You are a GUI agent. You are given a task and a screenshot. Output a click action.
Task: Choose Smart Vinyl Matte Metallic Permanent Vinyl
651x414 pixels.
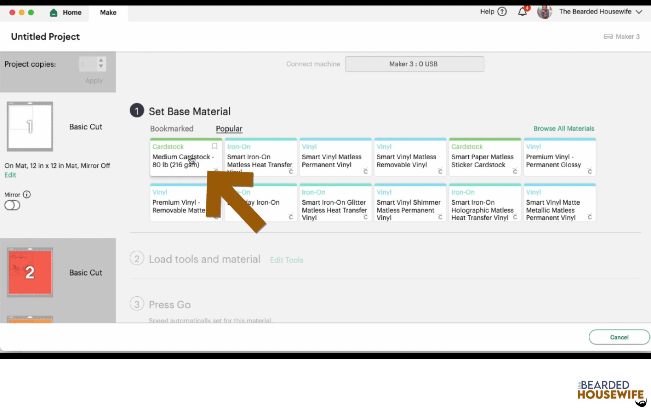[560, 203]
